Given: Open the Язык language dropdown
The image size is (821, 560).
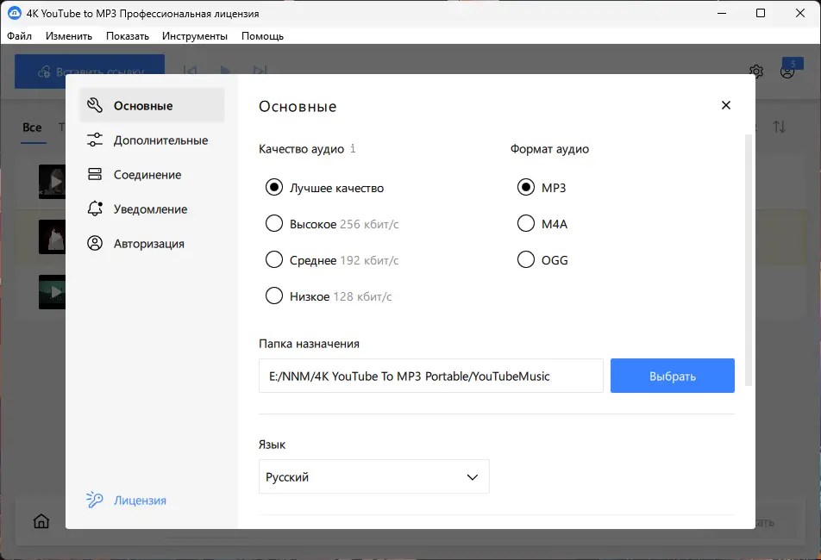Looking at the screenshot, I should (x=373, y=476).
